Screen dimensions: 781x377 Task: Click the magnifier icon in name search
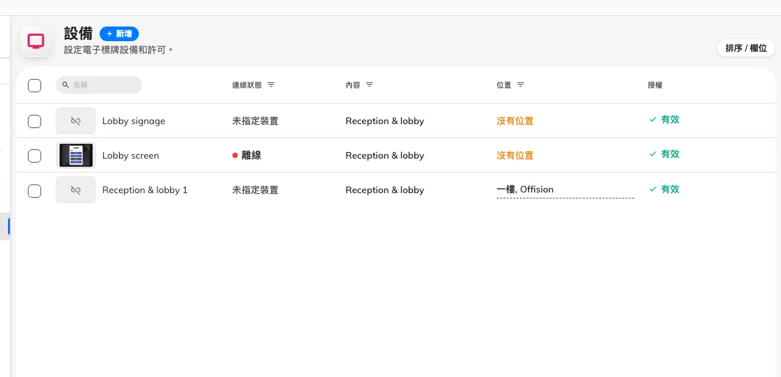[x=65, y=85]
